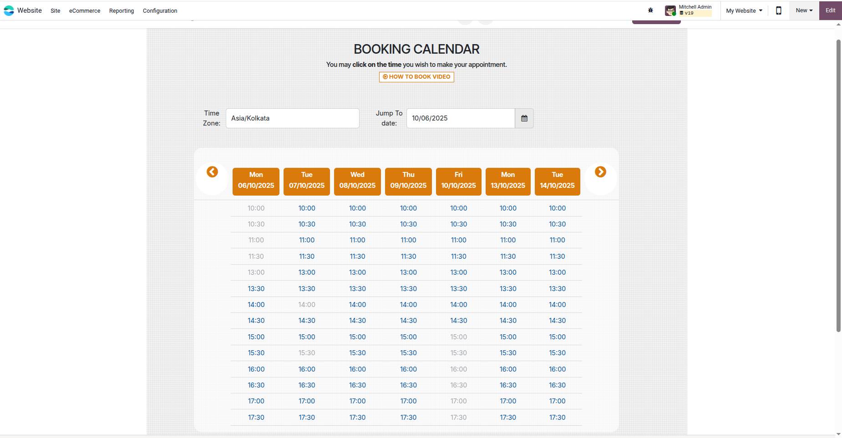Screen dimensions: 842x438
Task: Click unavailable 10:00 on Mon 06/10/2025
Action: tap(256, 208)
